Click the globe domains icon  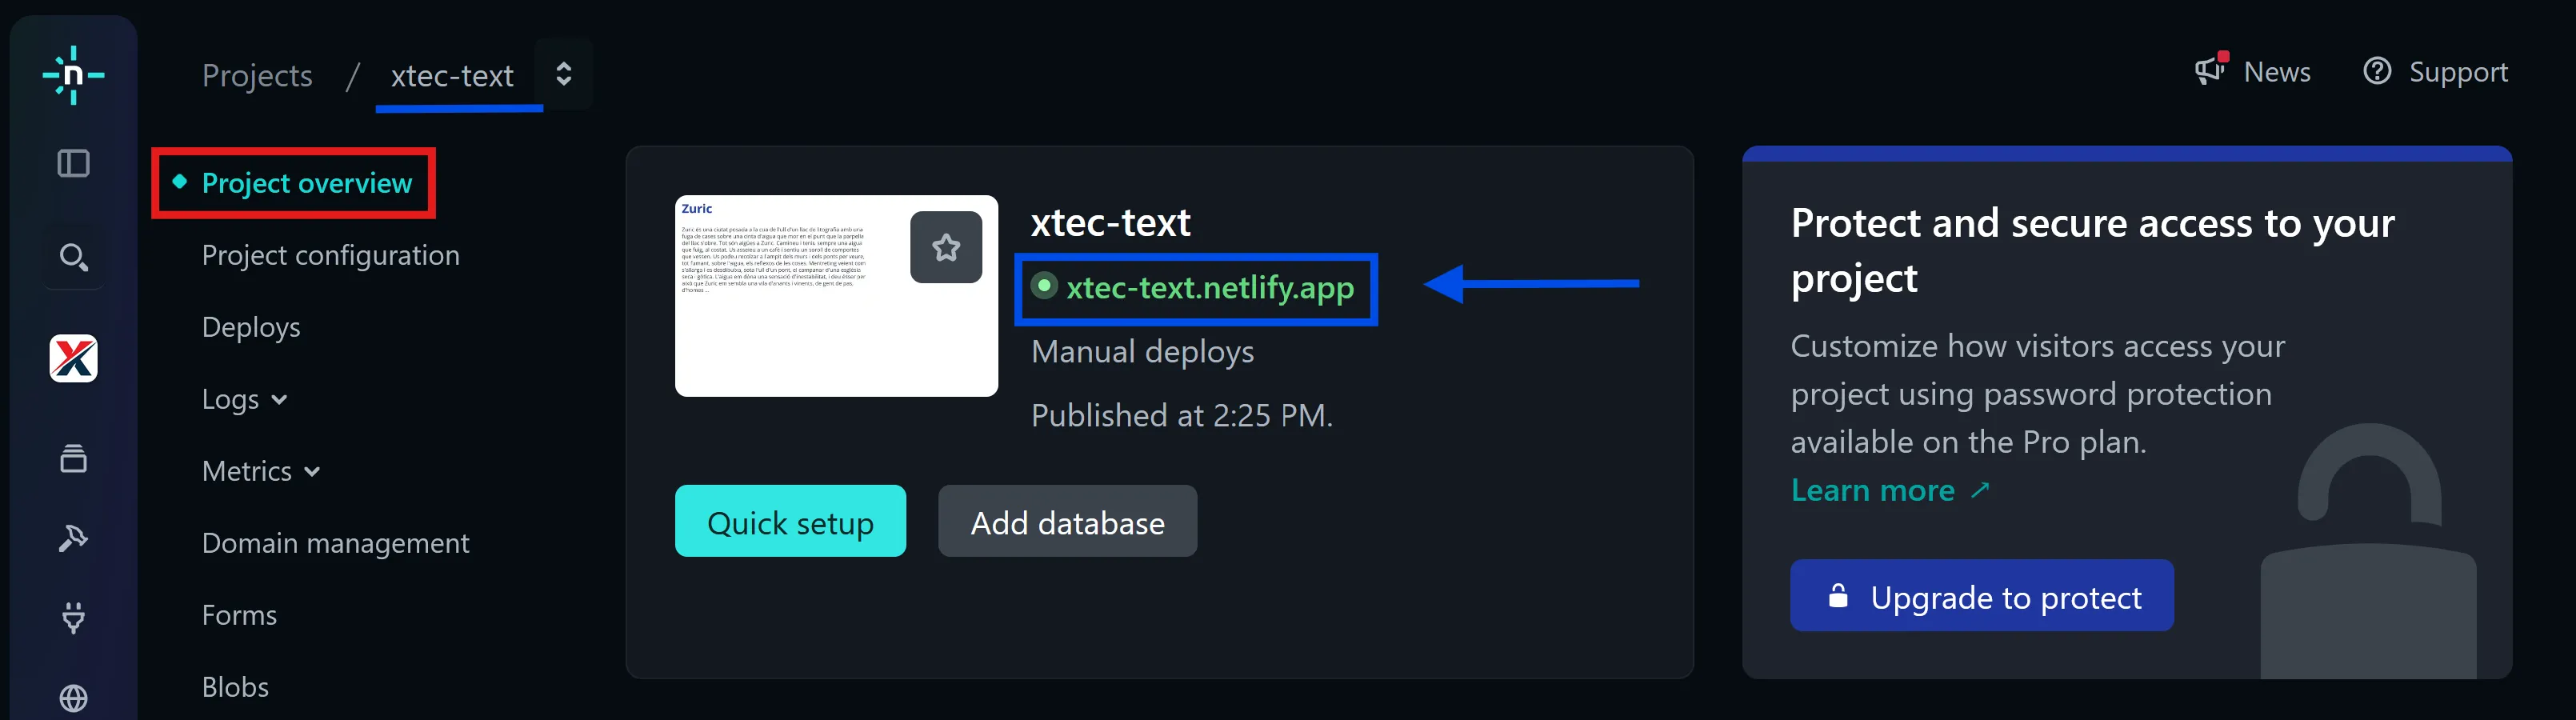coord(73,697)
